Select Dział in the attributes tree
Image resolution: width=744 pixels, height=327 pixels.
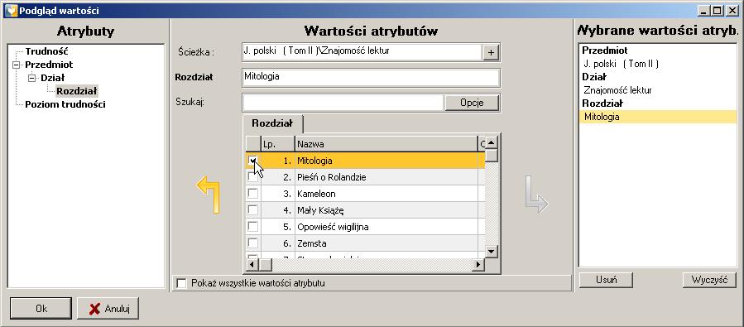tap(53, 78)
